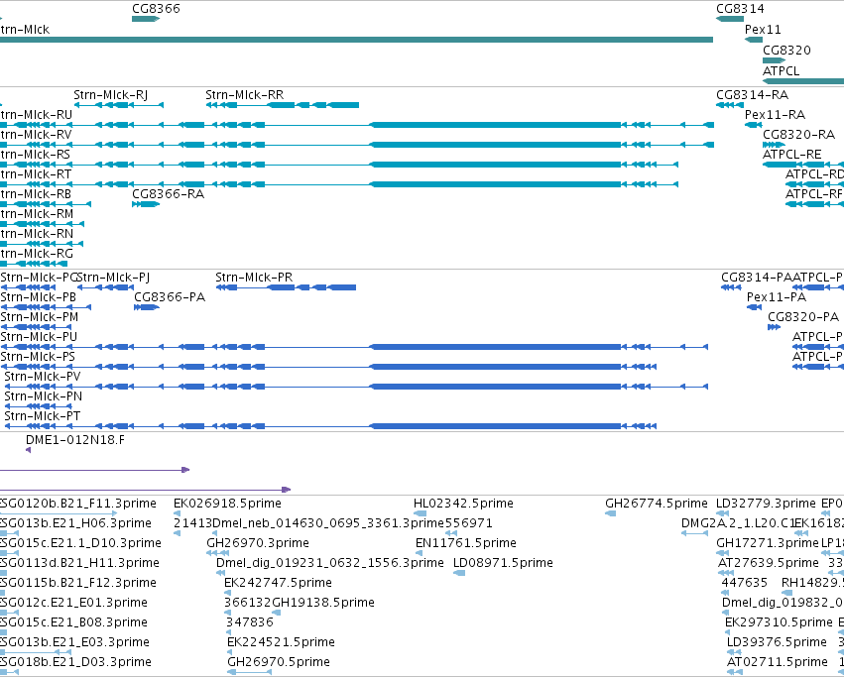This screenshot has height=677, width=844.
Task: Open EST label AT27639.5prime
Action: click(x=768, y=563)
